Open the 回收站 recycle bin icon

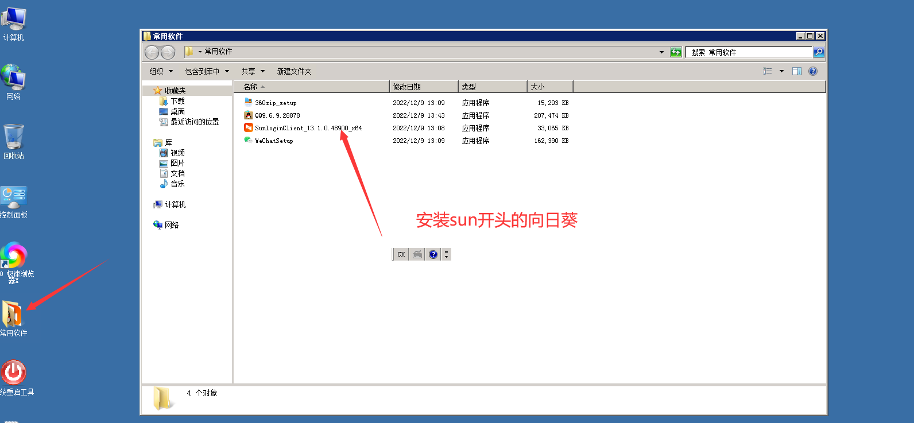point(13,141)
